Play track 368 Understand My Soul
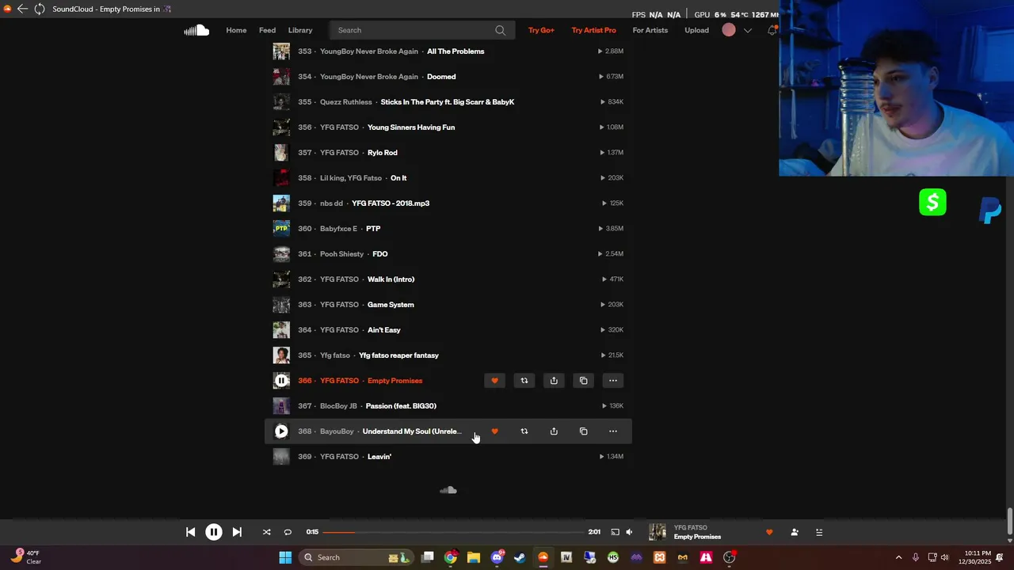Image resolution: width=1014 pixels, height=570 pixels. pyautogui.click(x=281, y=431)
